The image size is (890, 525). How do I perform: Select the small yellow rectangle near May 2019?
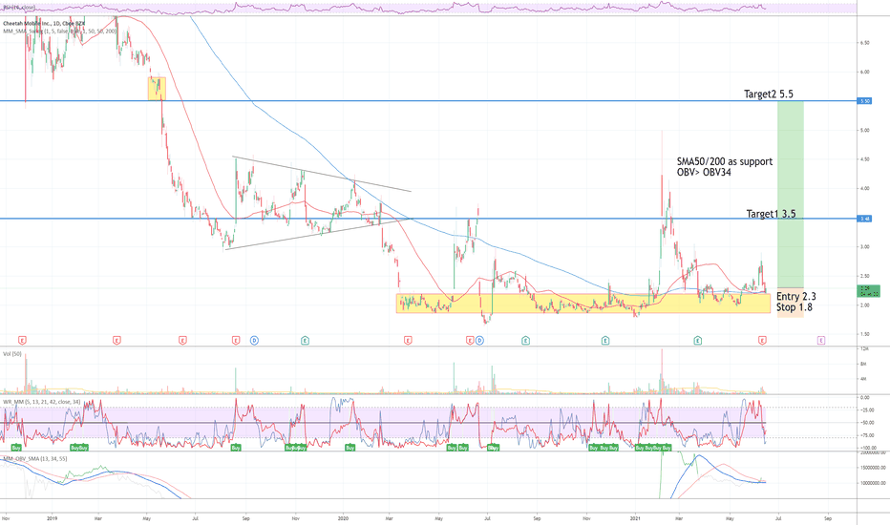click(157, 89)
